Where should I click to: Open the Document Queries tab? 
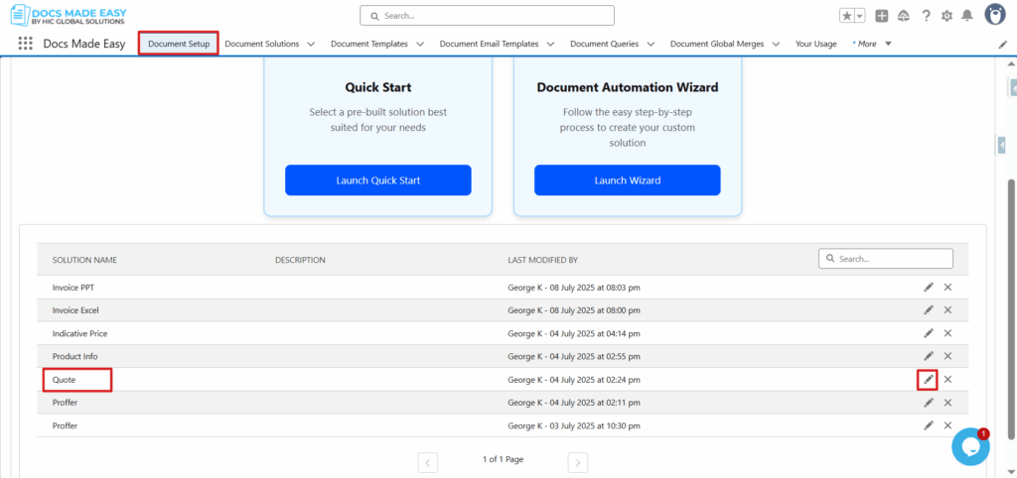coord(605,44)
